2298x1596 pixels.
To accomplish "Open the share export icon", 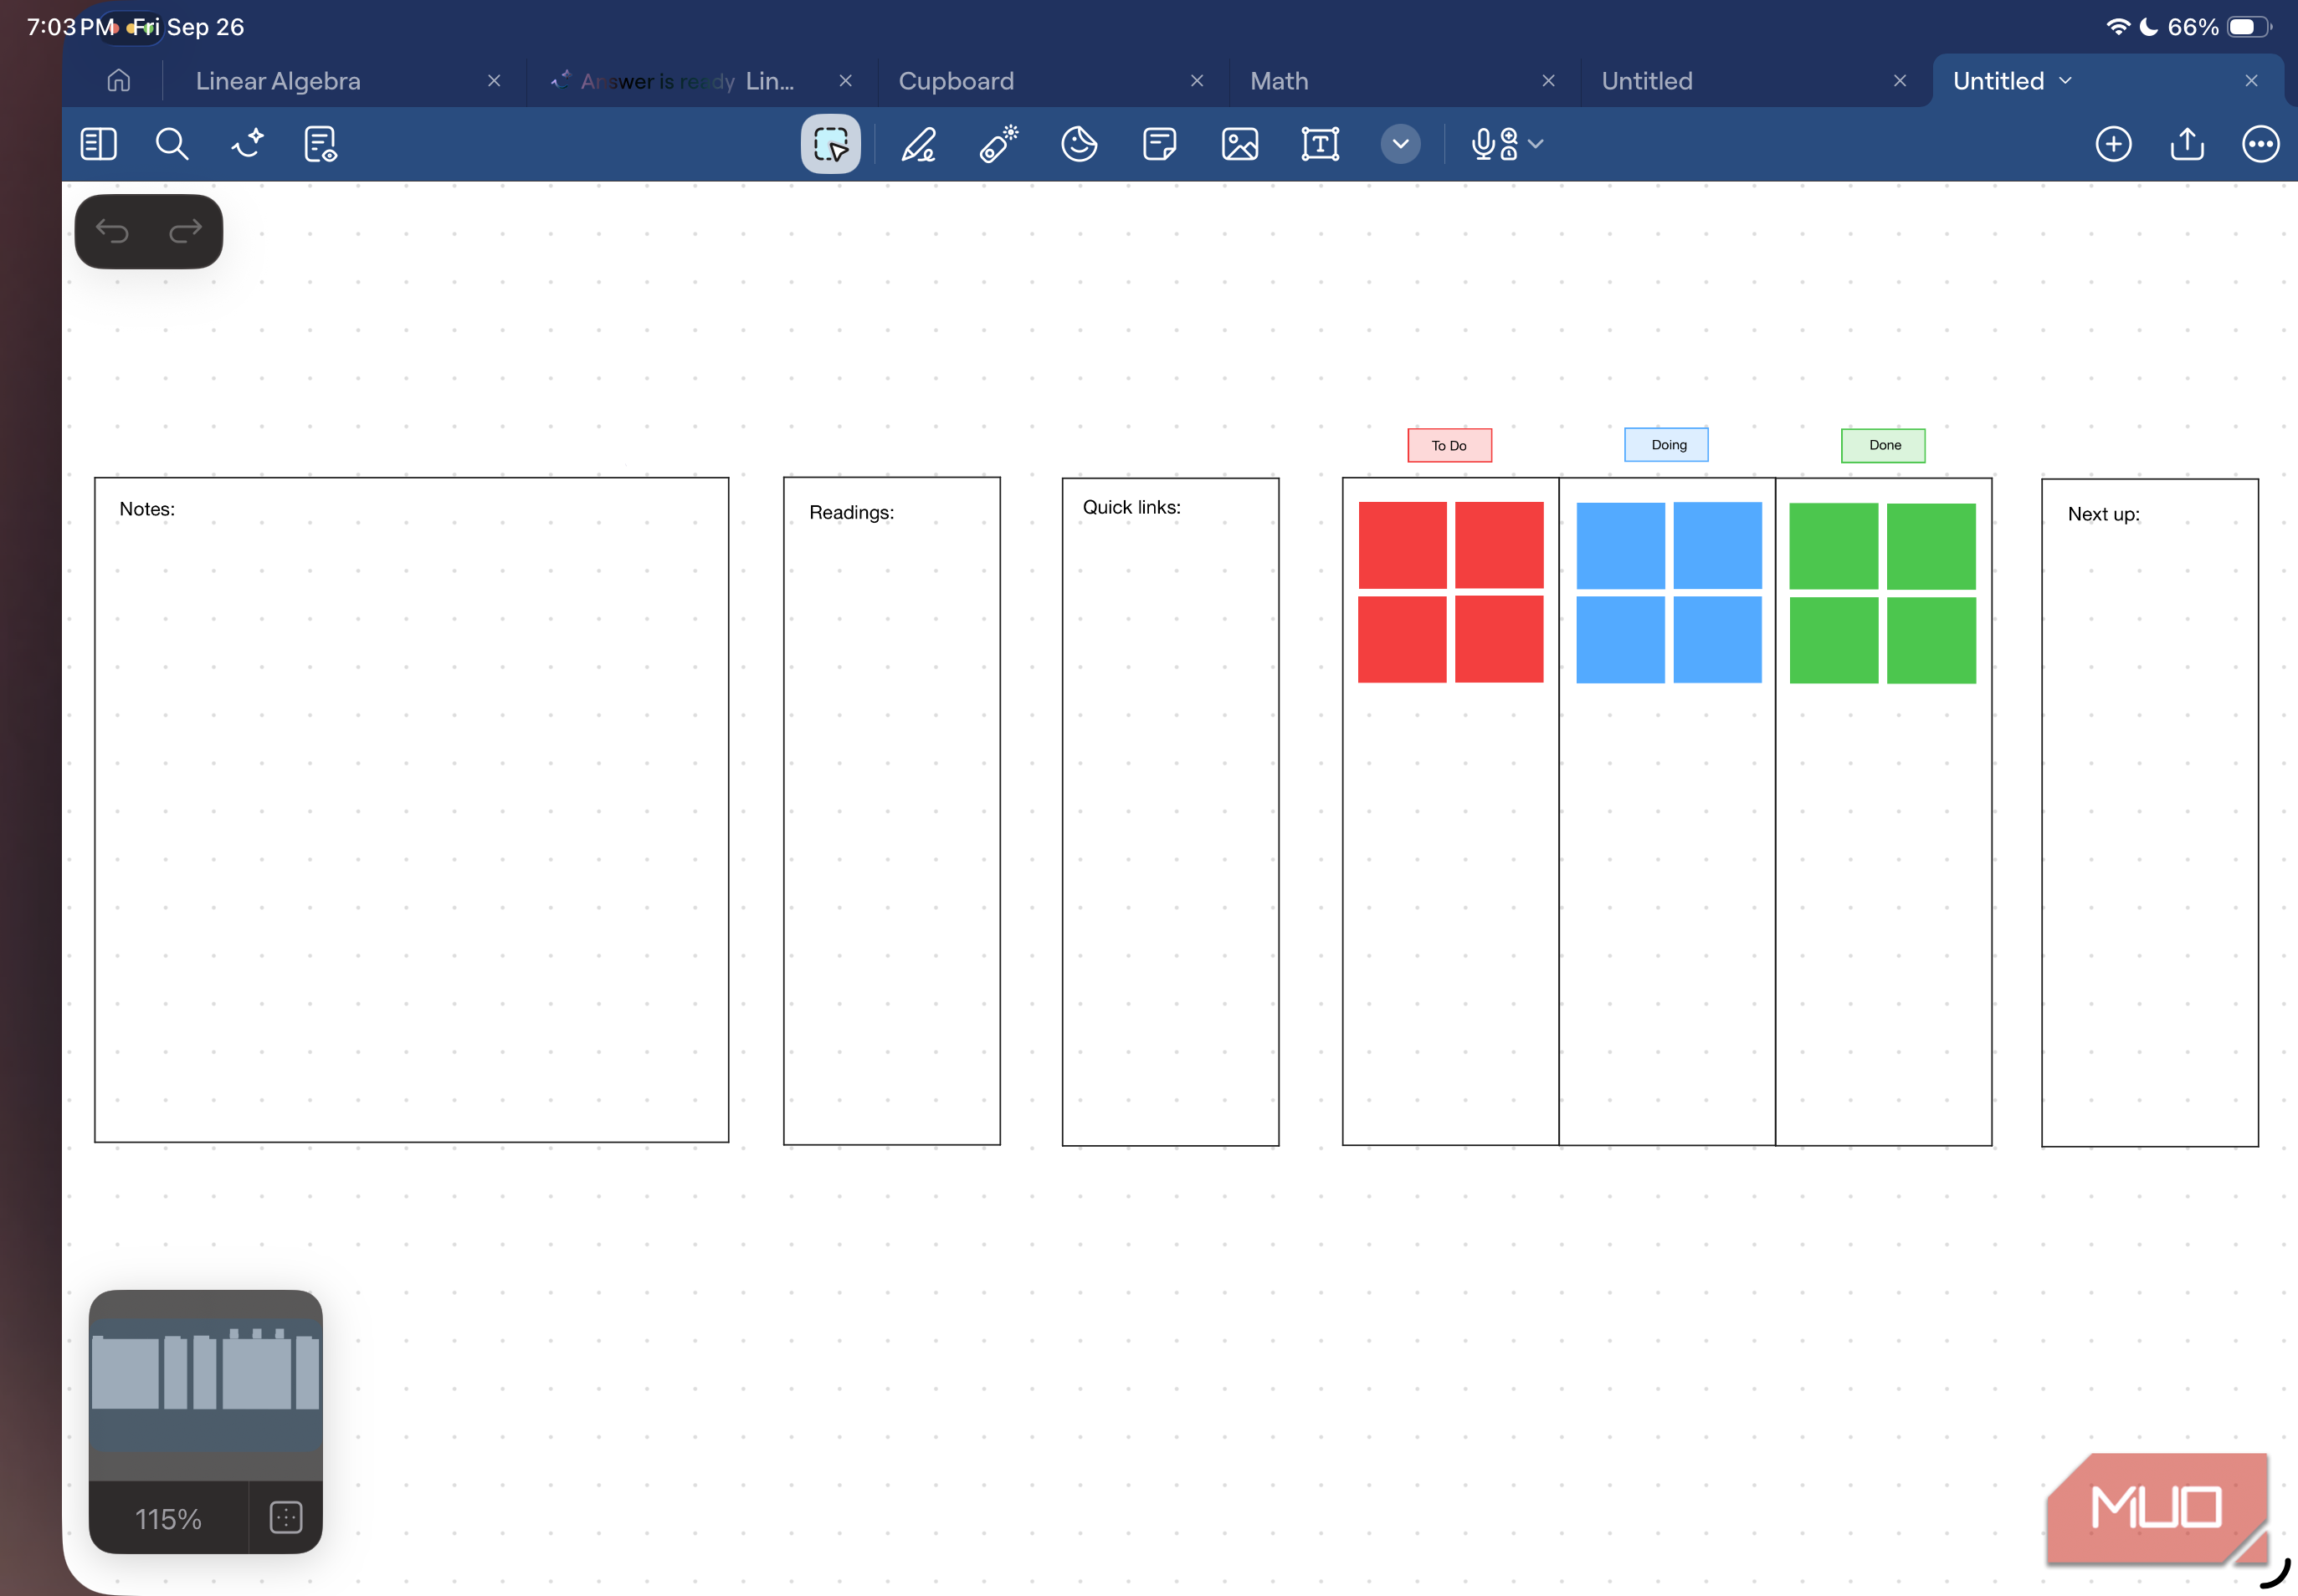I will (2187, 144).
